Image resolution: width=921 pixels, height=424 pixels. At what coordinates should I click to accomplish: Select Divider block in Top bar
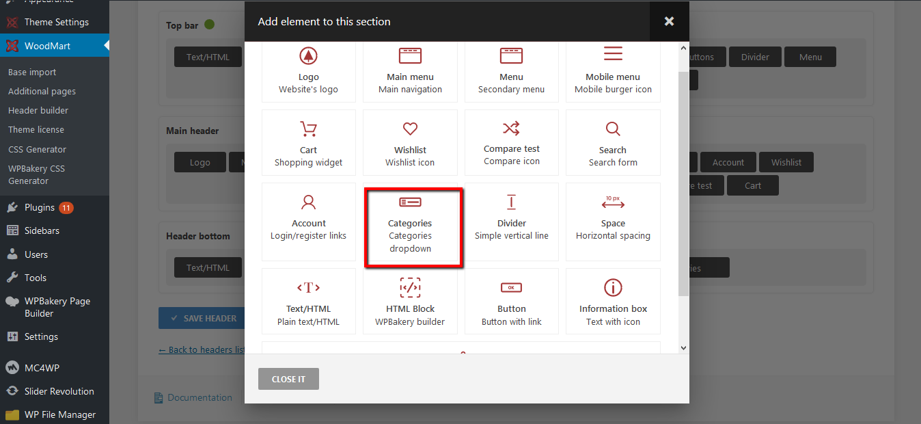coord(755,57)
